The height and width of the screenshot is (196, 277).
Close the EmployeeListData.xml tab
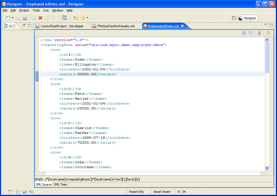pyautogui.click(x=182, y=26)
